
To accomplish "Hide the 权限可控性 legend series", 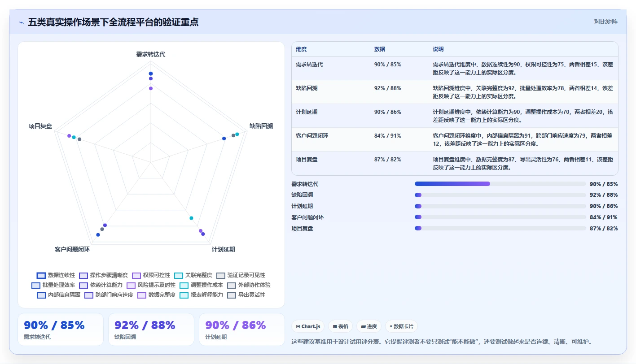I will click(151, 275).
